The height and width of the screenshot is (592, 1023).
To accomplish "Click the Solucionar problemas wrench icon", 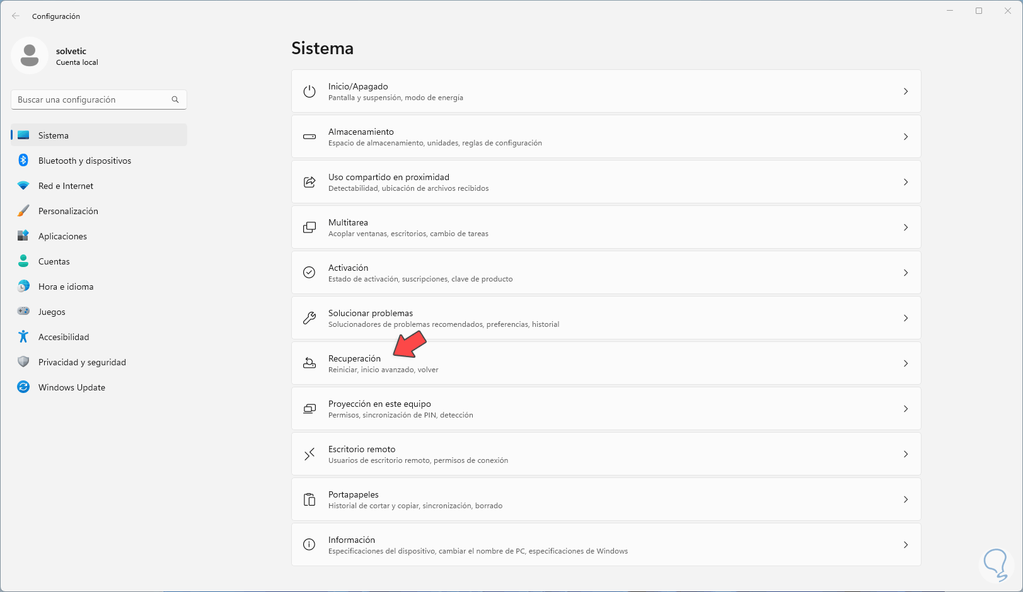I will click(x=309, y=318).
